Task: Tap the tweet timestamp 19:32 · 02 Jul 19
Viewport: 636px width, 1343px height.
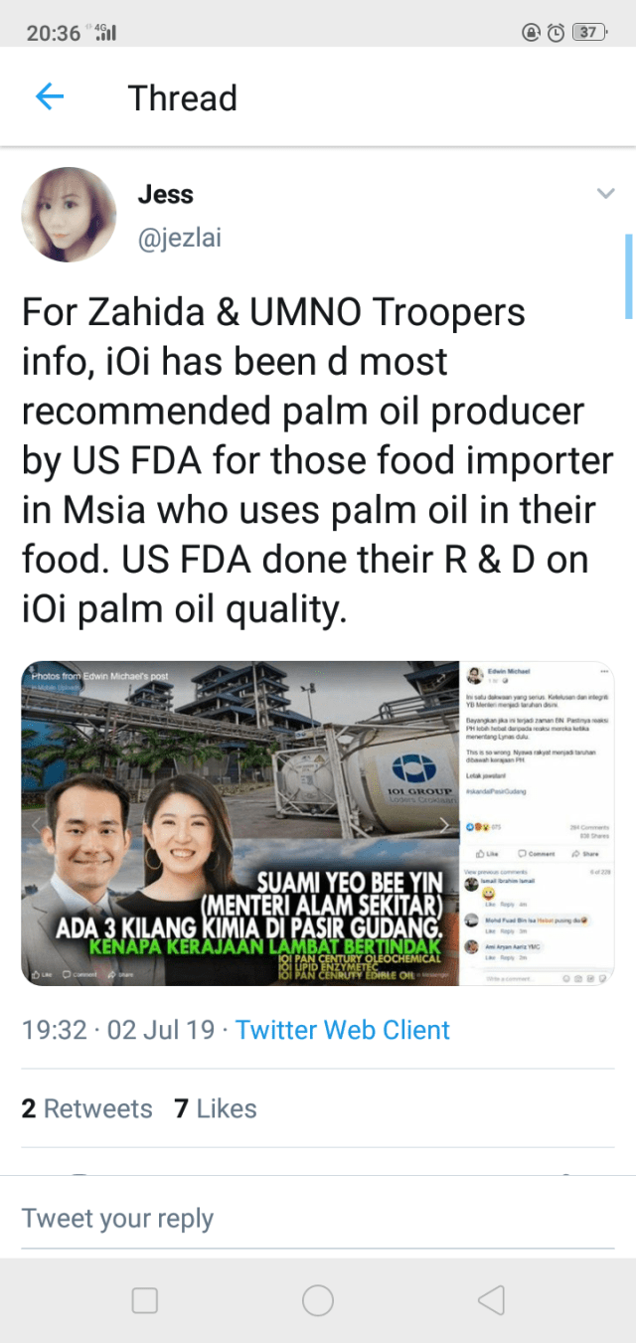Action: (118, 1030)
